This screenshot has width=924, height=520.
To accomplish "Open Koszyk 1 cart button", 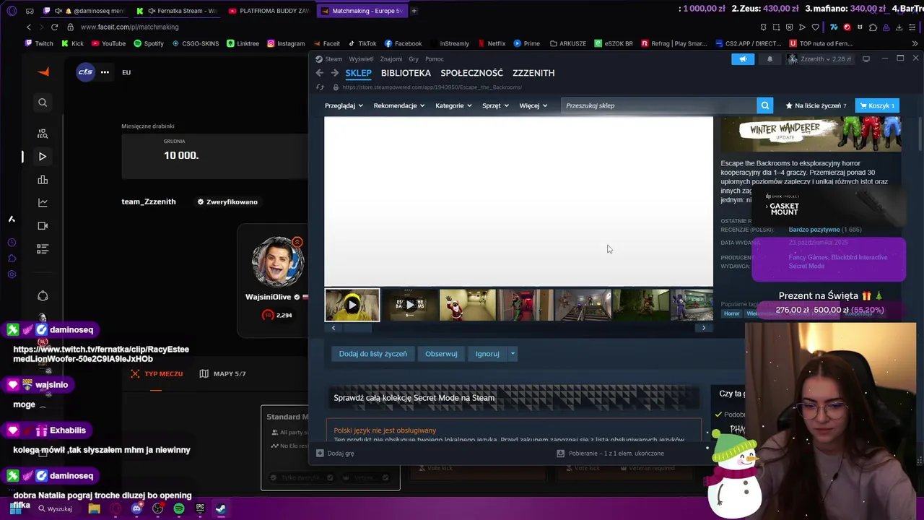I will pos(876,105).
